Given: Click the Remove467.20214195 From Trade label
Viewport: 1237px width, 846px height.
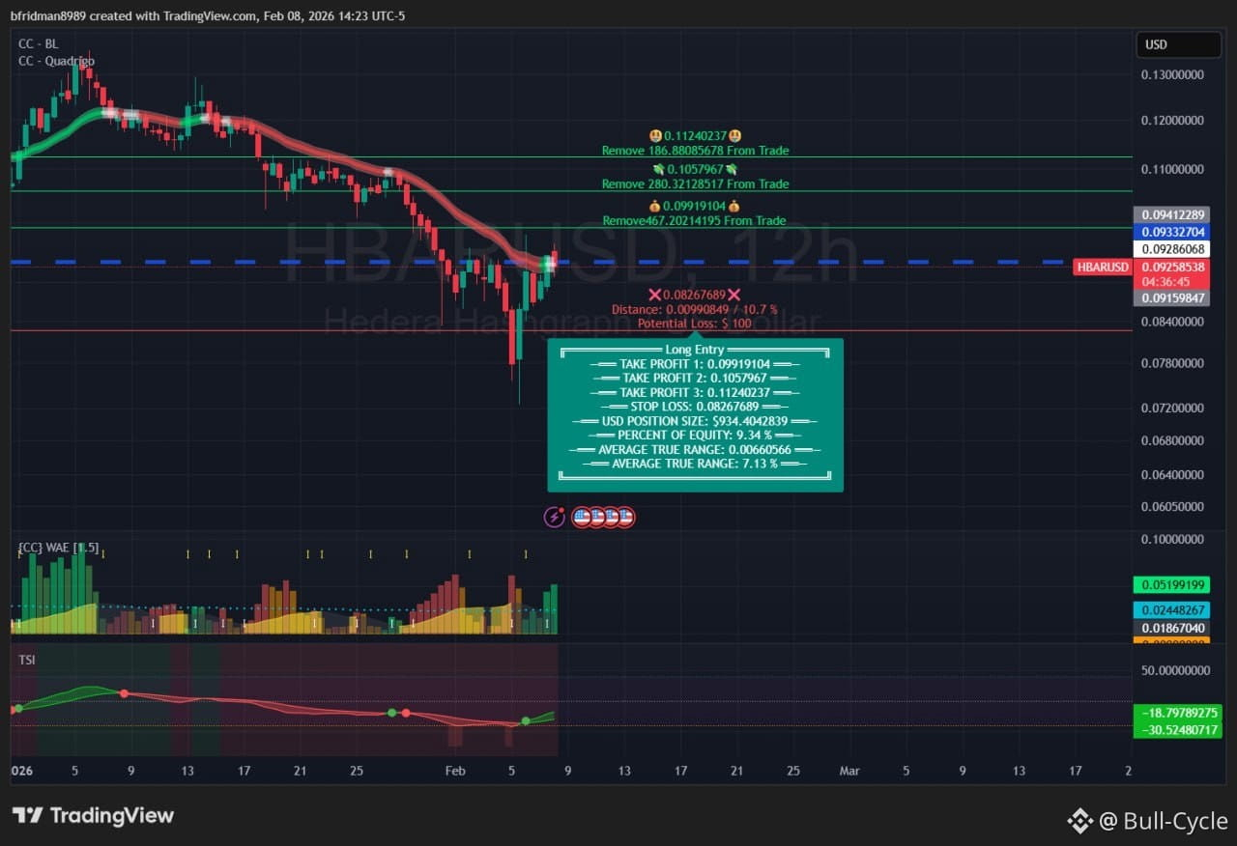Looking at the screenshot, I should tap(695, 221).
